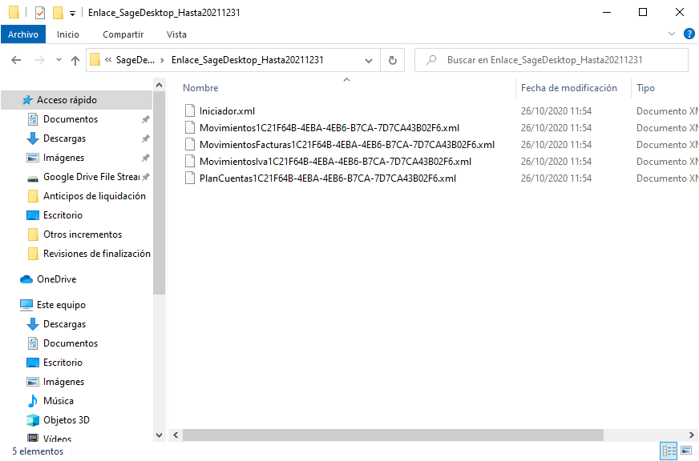The width and height of the screenshot is (699, 461).
Task: Click the folder icon in title bar corner
Action: 14,13
